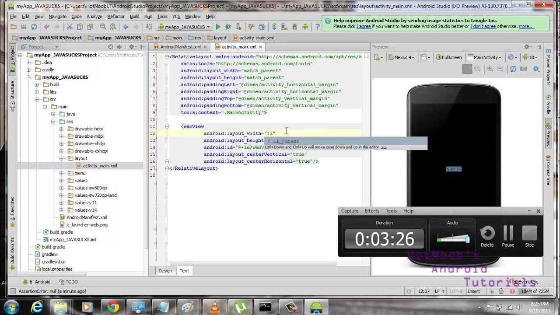
Task: Open the Build menu
Action: (x=134, y=16)
